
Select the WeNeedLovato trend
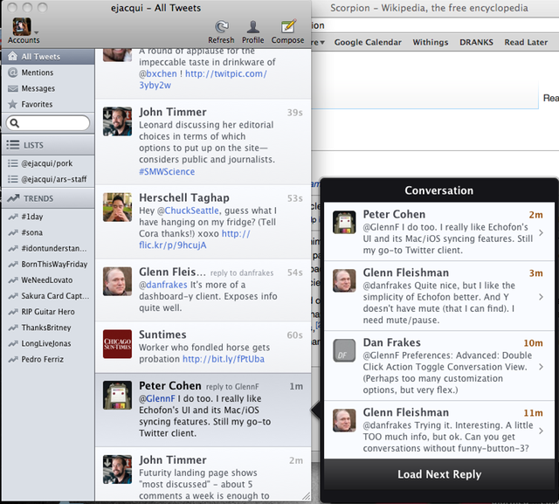click(49, 280)
